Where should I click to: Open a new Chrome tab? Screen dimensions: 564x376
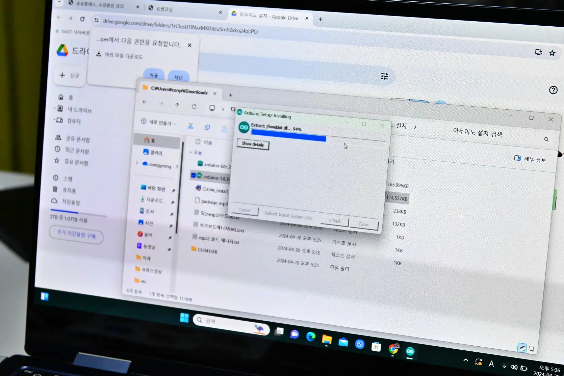(x=321, y=19)
